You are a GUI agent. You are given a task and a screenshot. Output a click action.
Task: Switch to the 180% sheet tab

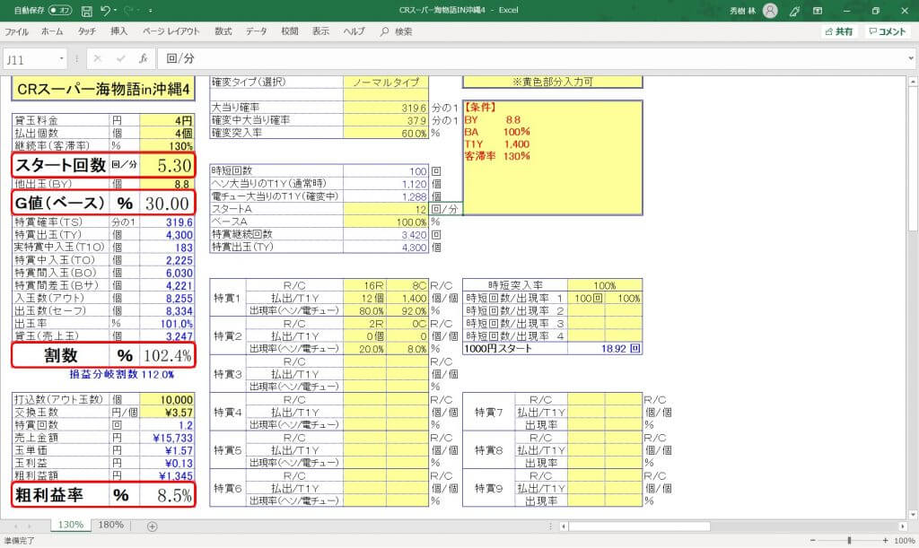(x=110, y=525)
